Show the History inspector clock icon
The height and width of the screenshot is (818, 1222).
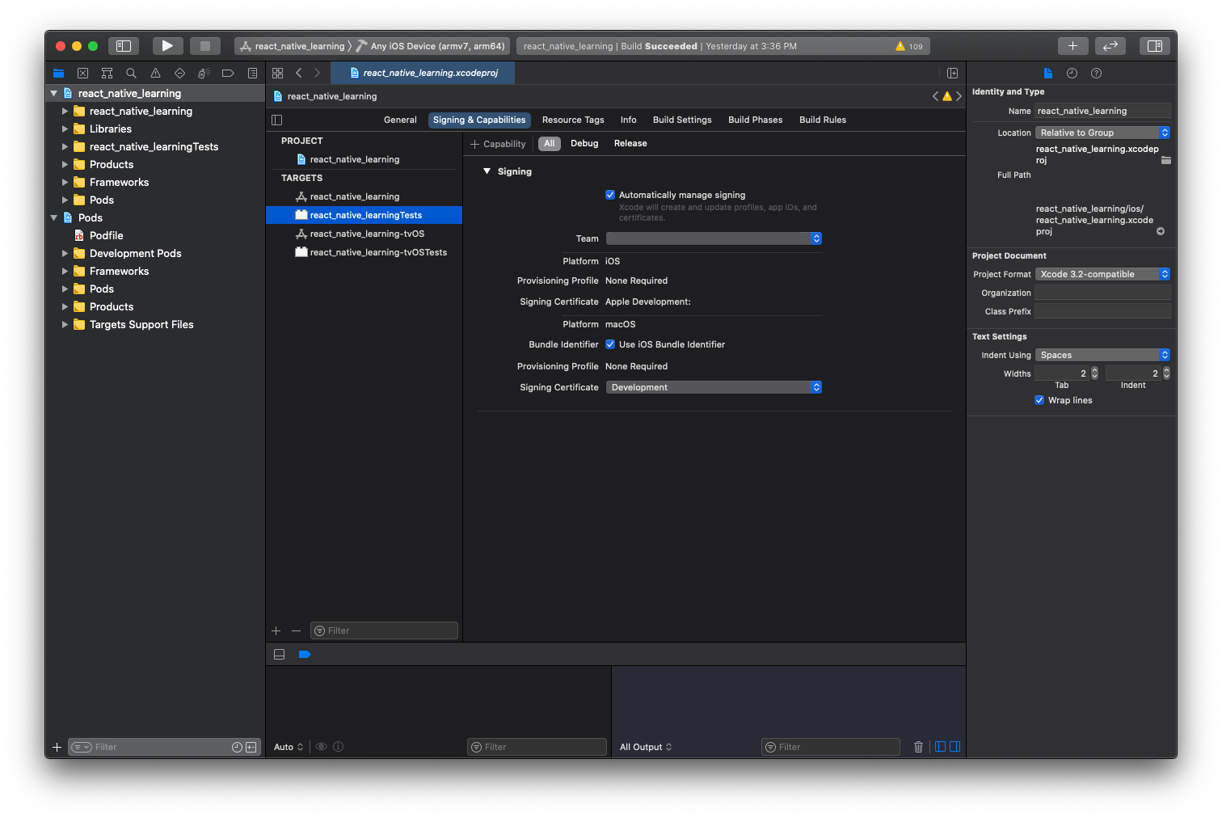(1072, 73)
